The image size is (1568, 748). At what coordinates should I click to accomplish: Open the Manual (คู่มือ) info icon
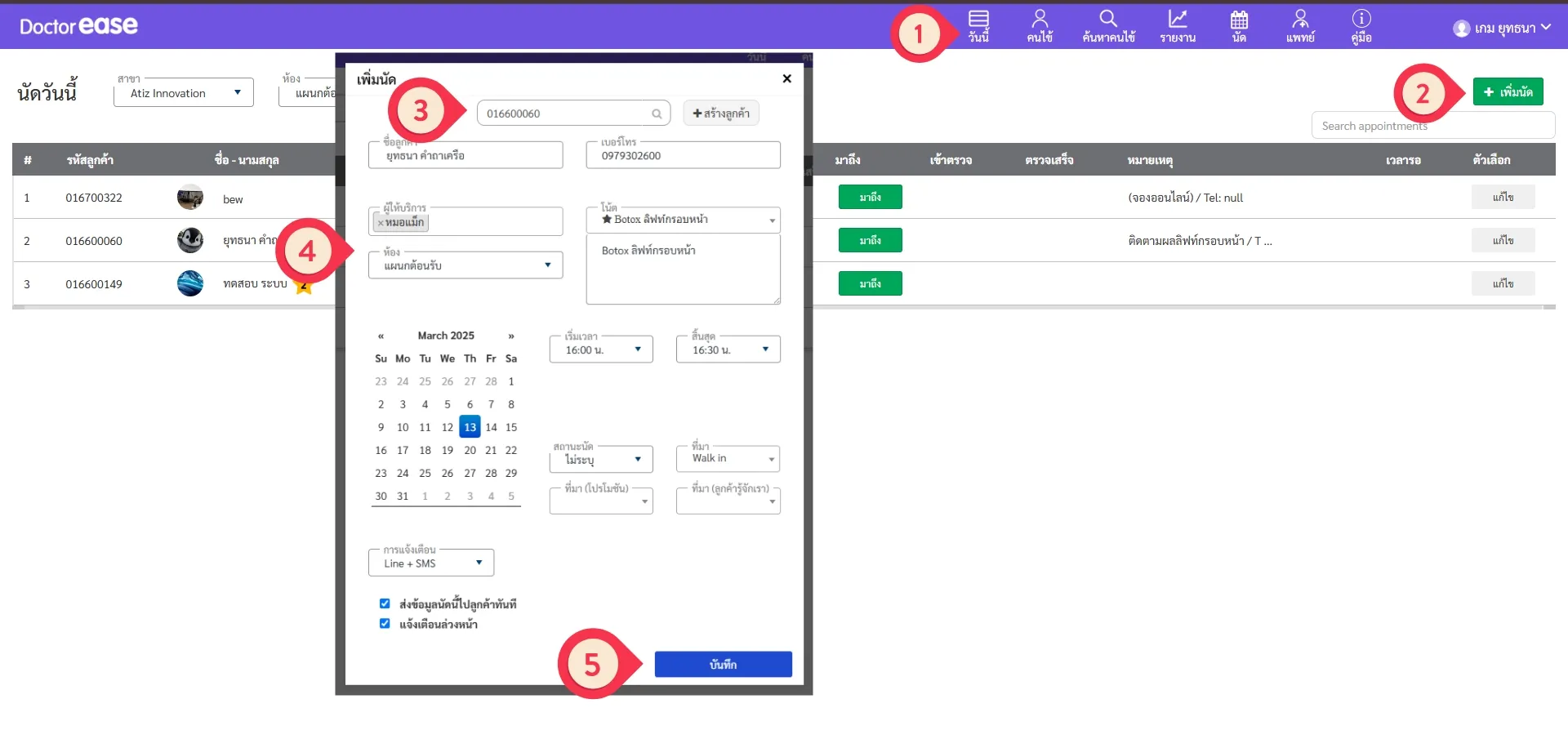pos(1361,19)
